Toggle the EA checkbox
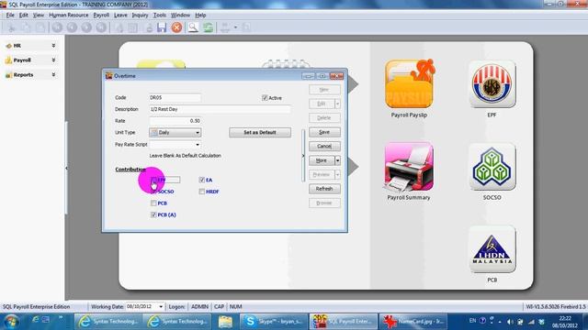Image resolution: width=588 pixels, height=330 pixels. tap(202, 180)
